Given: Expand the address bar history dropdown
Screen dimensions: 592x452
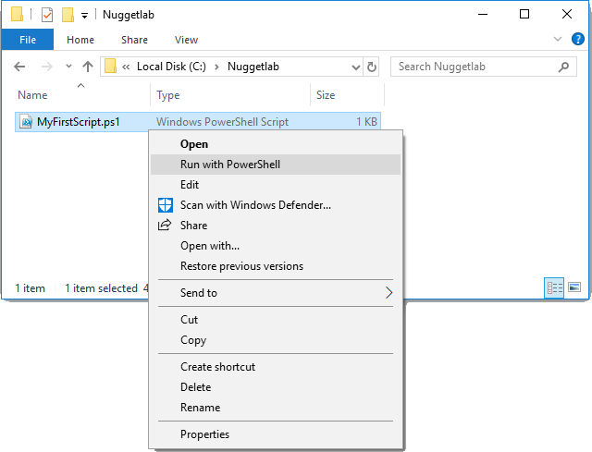Looking at the screenshot, I should 355,67.
